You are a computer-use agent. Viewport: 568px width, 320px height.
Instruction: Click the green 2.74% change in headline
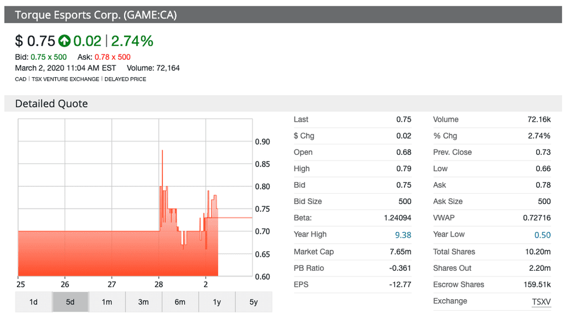[x=132, y=41]
